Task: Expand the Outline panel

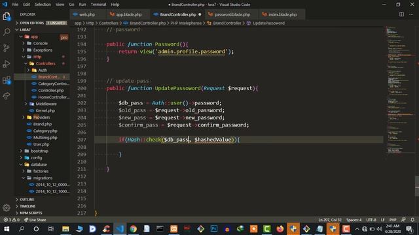Action: click(x=42, y=199)
